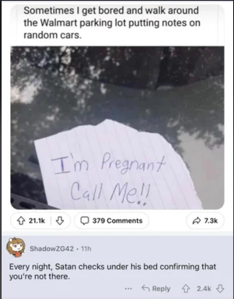
Task: Click the 21.1k vote score
Action: 37,221
